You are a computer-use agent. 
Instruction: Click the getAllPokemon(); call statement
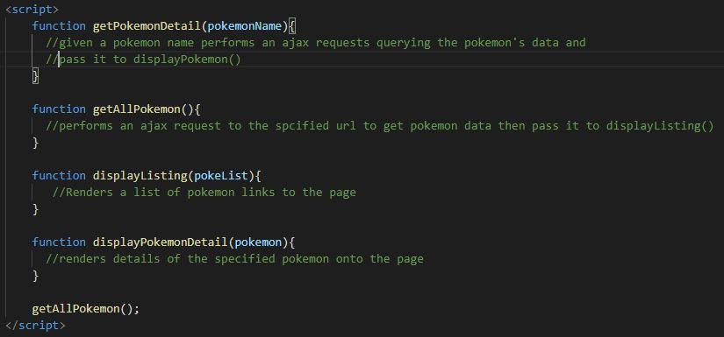point(85,308)
